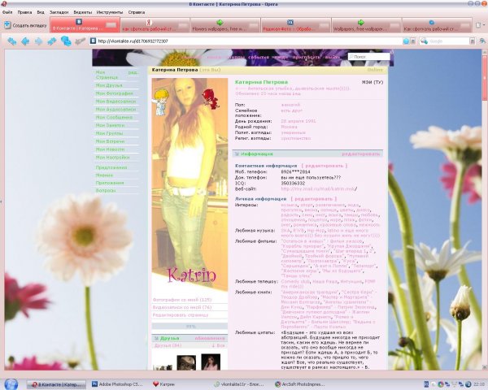This screenshot has width=488, height=390.
Task: Close the Радикал-Фото tab
Action: 324,25
